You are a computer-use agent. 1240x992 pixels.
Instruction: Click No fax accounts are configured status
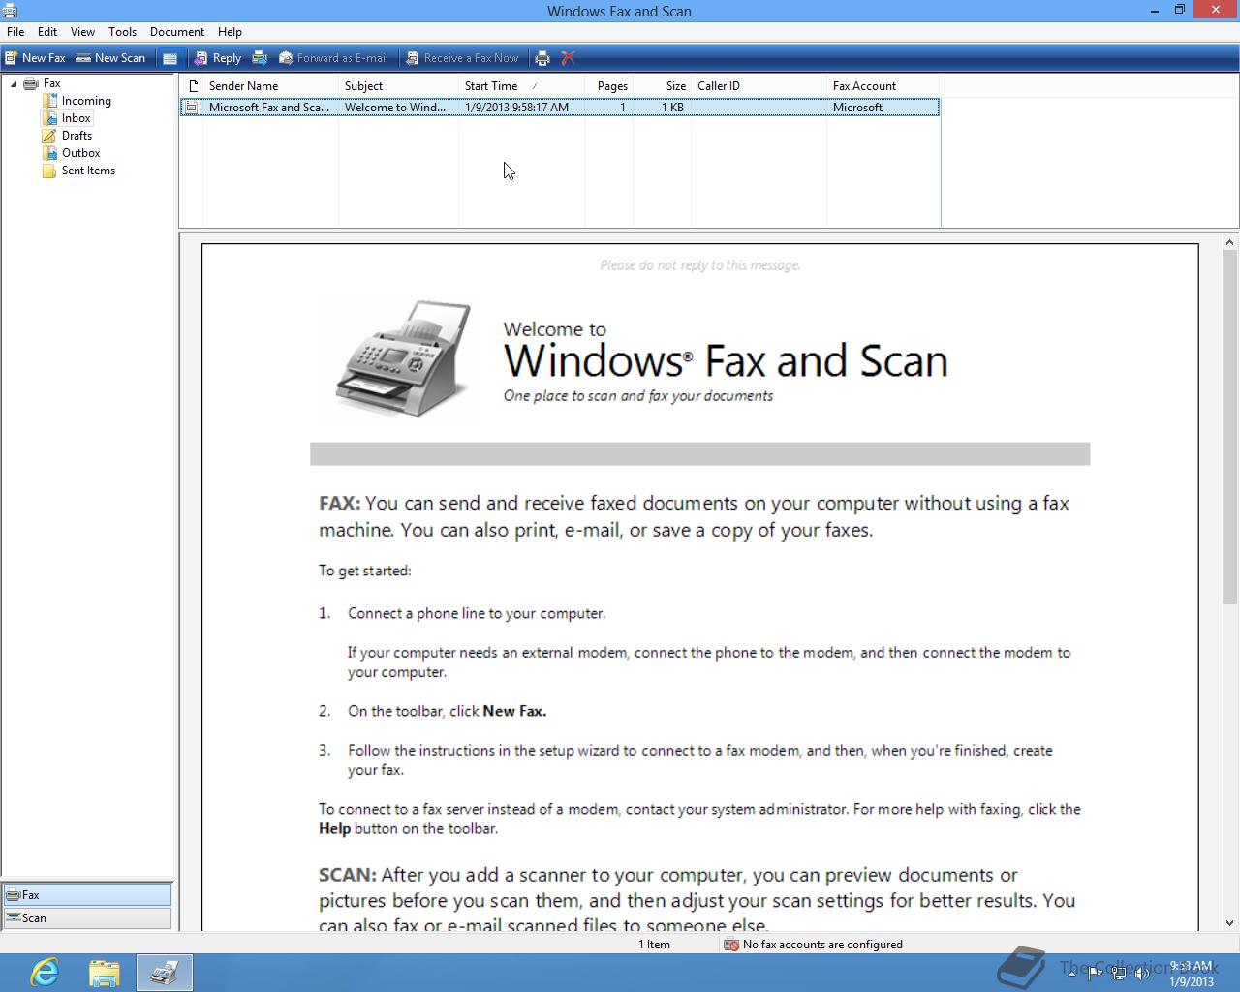(x=822, y=945)
